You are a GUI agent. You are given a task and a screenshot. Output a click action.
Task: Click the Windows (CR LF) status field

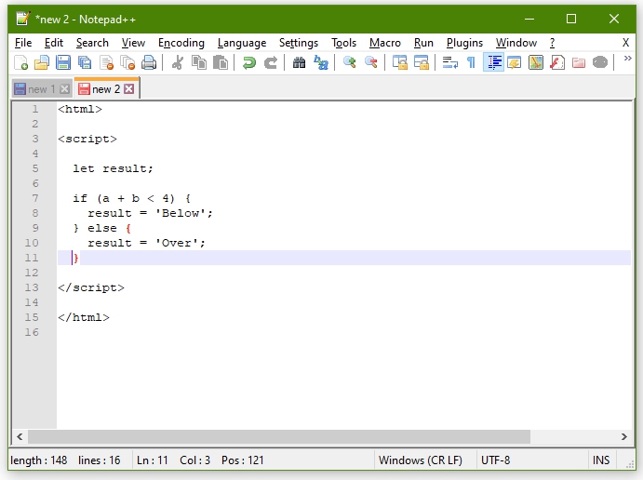pyautogui.click(x=421, y=460)
